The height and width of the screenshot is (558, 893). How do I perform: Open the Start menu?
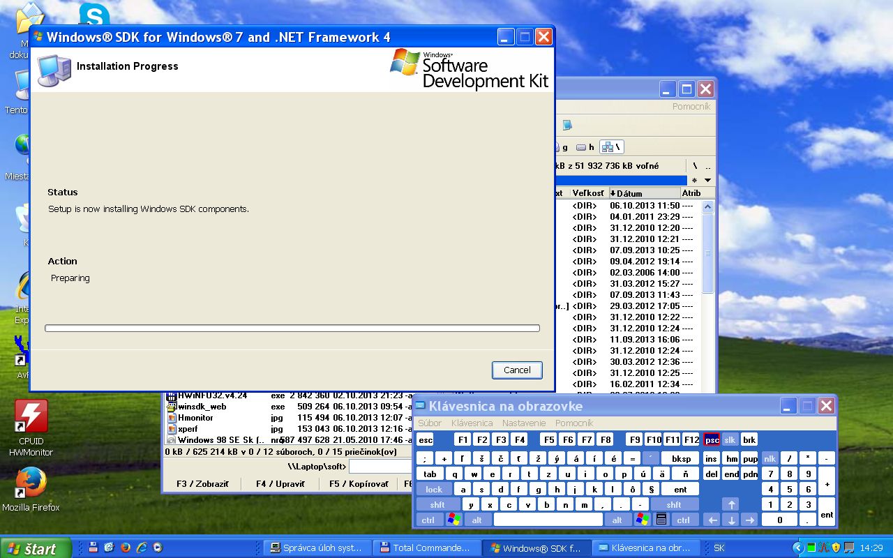click(36, 548)
